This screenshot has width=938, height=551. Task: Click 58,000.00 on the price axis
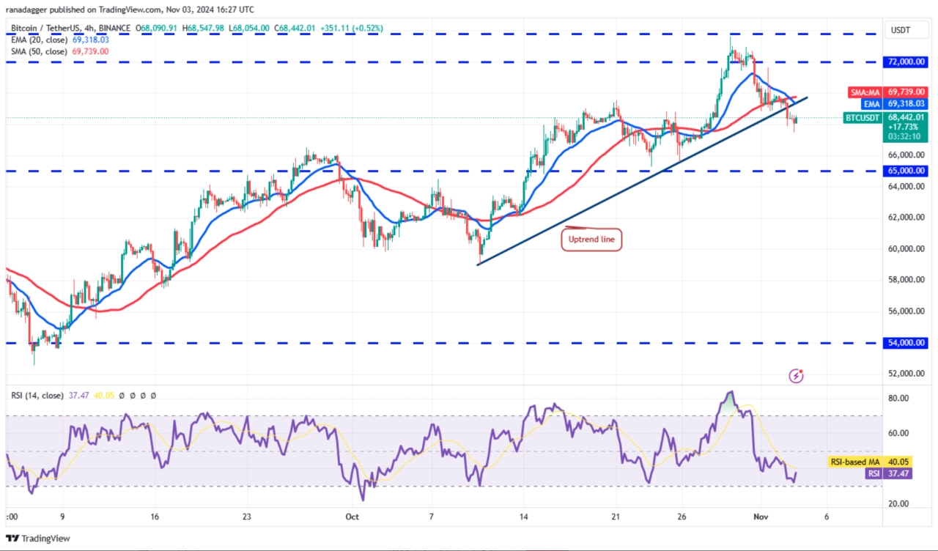click(x=906, y=280)
